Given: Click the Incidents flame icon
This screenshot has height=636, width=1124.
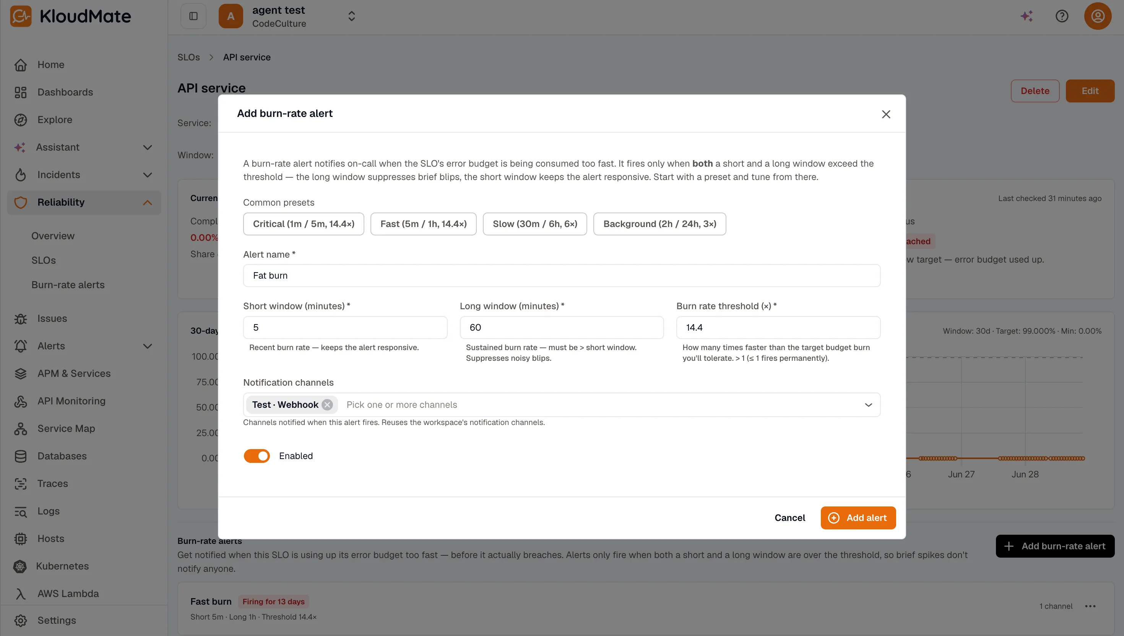Looking at the screenshot, I should [21, 175].
